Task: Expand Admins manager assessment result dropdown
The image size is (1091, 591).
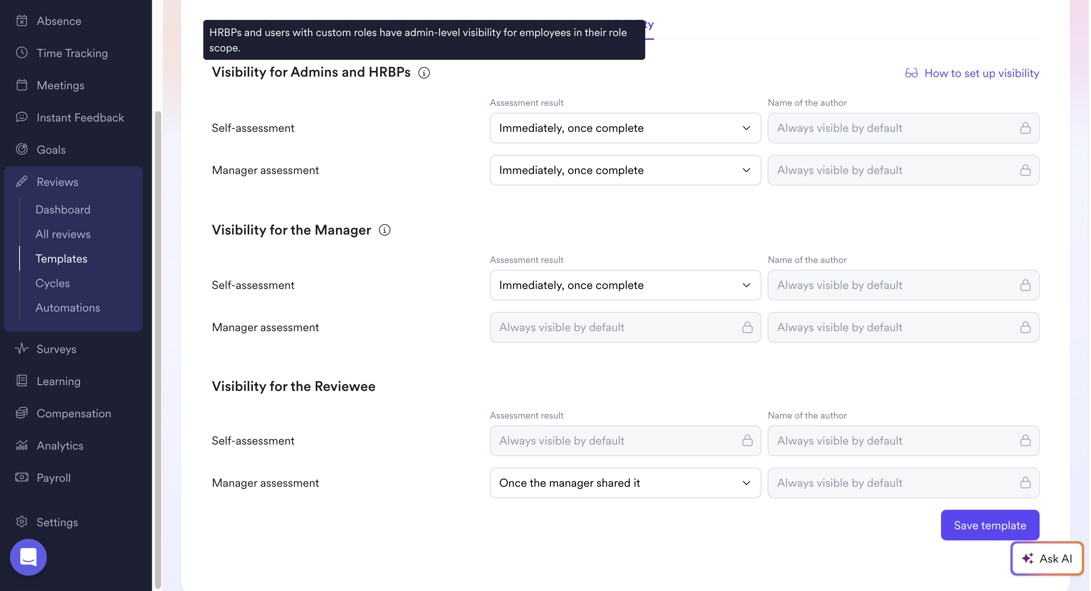Action: [625, 170]
